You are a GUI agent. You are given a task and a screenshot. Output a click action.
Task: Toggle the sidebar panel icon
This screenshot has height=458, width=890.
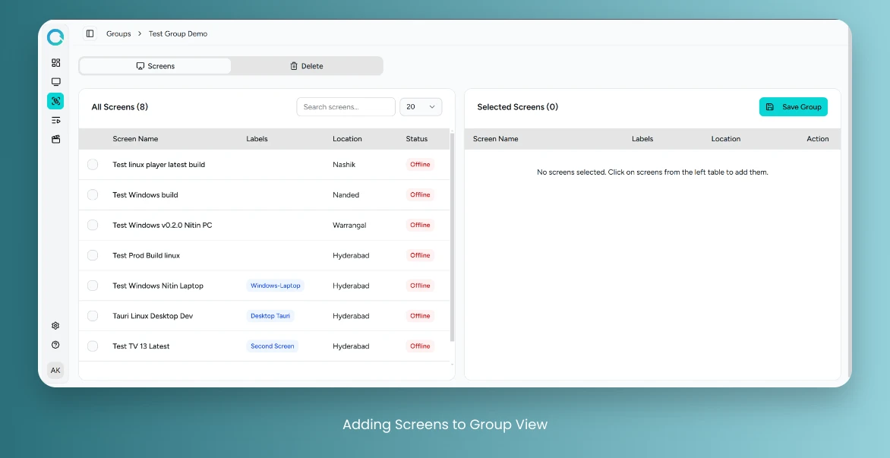tap(90, 33)
